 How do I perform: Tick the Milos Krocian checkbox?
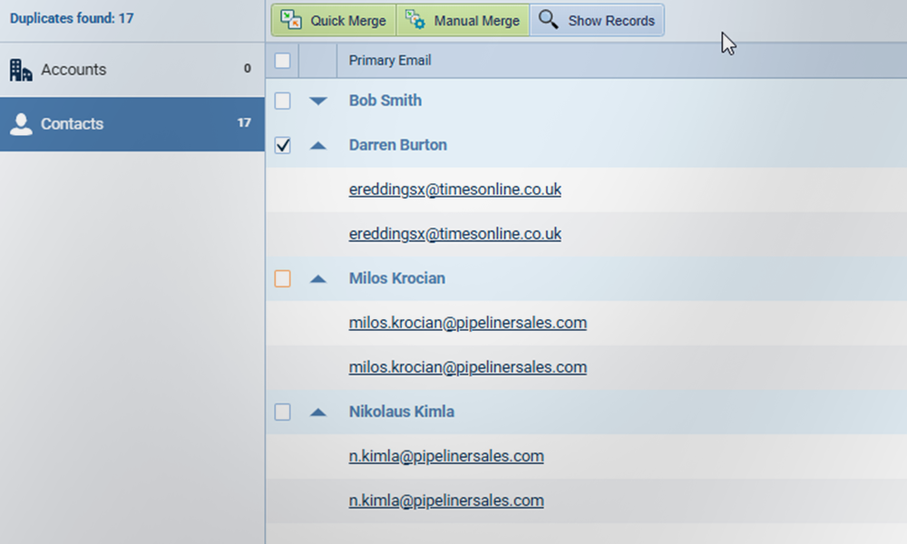(x=283, y=278)
